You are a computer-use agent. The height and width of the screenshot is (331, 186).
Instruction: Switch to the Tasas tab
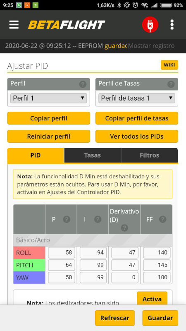[92, 156]
